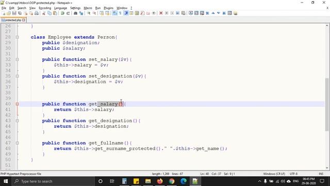Open the Encoding menu
This screenshot has height=186, width=330.
[45, 8]
